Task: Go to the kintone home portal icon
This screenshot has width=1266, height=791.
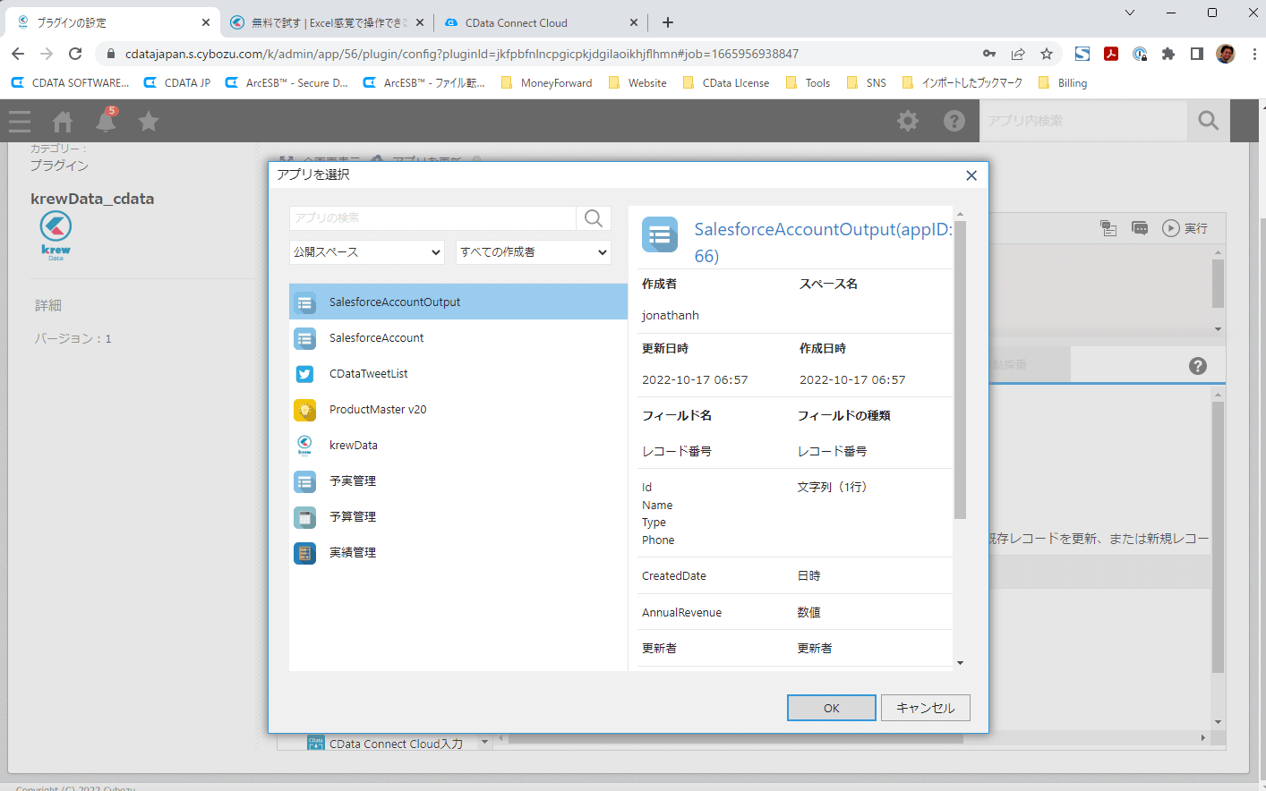Action: (63, 121)
